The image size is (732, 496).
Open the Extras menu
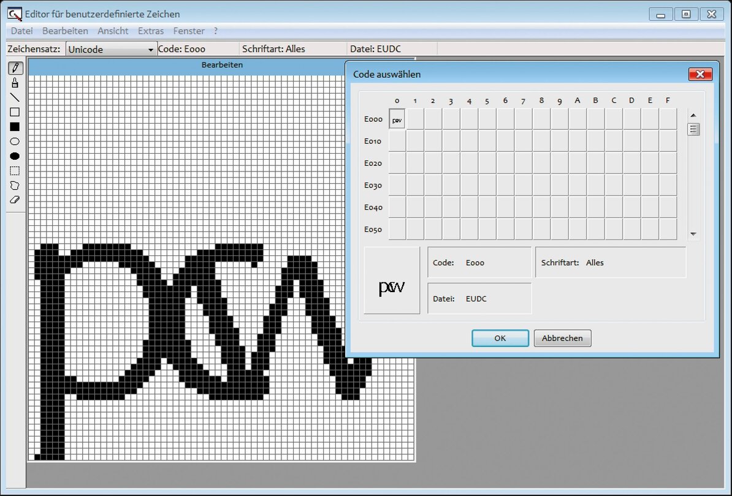[151, 31]
